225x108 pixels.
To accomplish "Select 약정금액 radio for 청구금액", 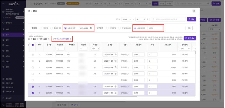I will [x=107, y=28].
